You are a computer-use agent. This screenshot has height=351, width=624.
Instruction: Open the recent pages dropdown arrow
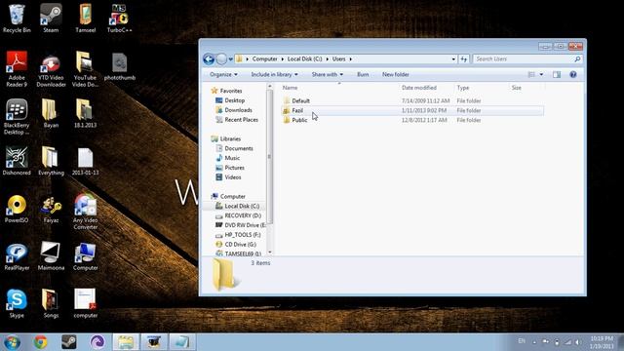pos(230,58)
